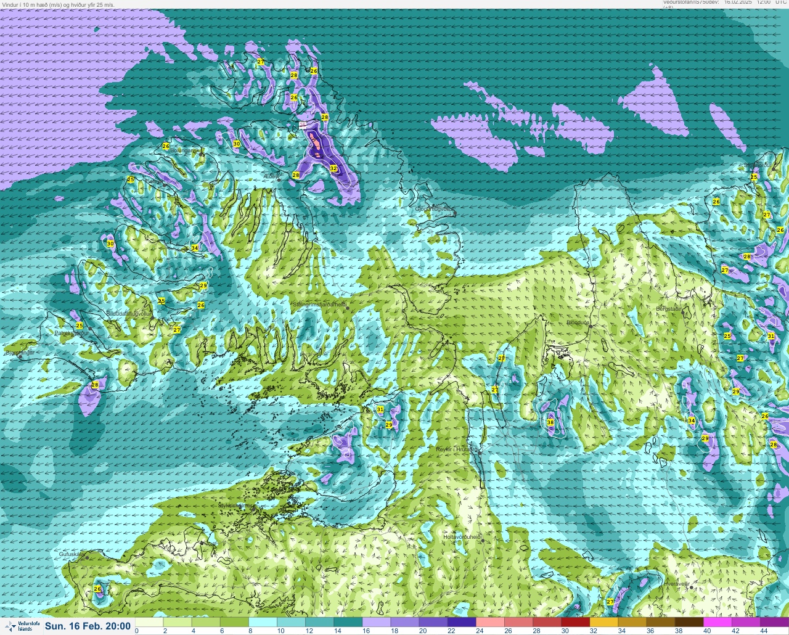Select the Bergstaðir station label
This screenshot has width=789, height=635.
tap(669, 308)
